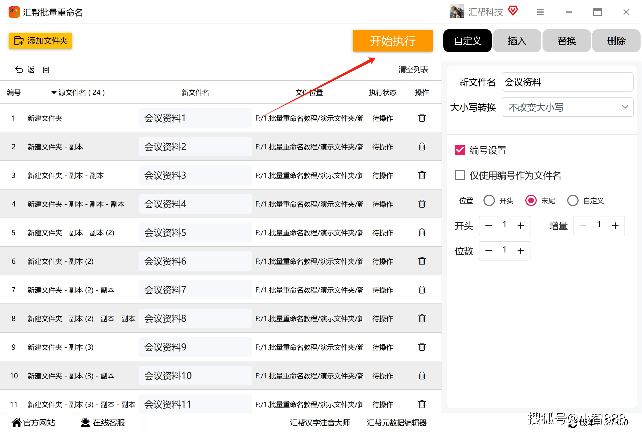Switch to the 替换 tab
The height and width of the screenshot is (432, 642).
pyautogui.click(x=567, y=41)
